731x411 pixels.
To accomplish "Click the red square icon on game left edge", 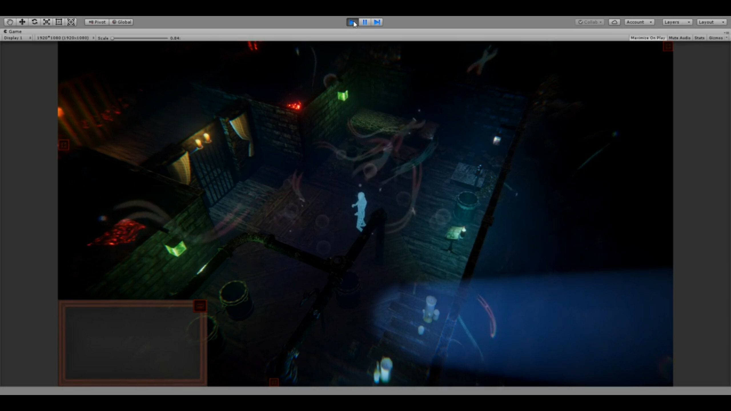I will point(64,145).
